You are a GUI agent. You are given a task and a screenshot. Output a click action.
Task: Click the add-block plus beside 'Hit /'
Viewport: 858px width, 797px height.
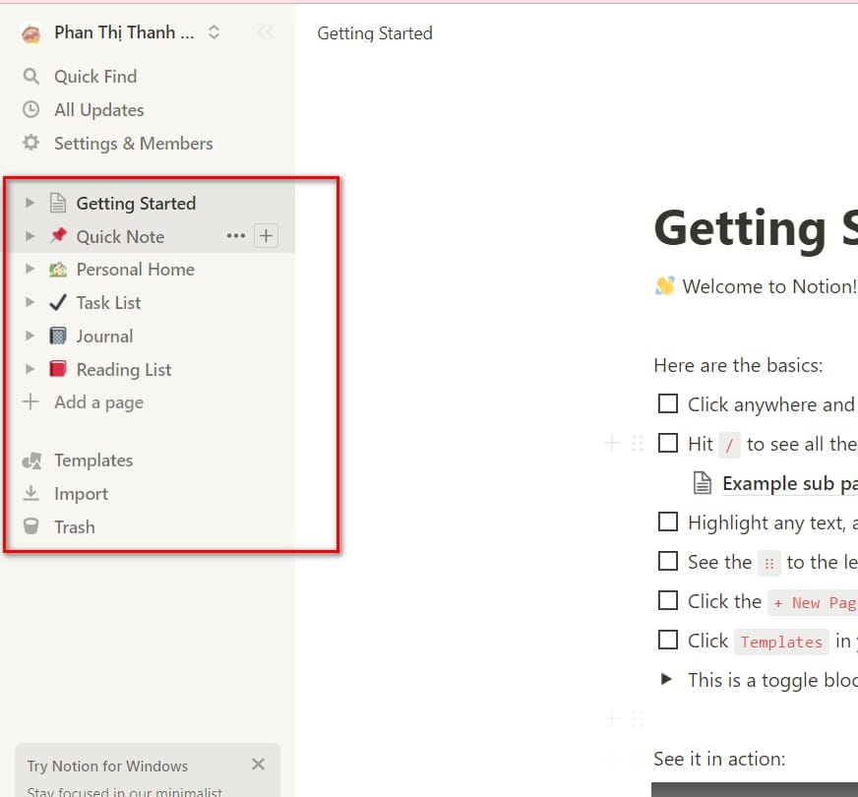(x=612, y=443)
